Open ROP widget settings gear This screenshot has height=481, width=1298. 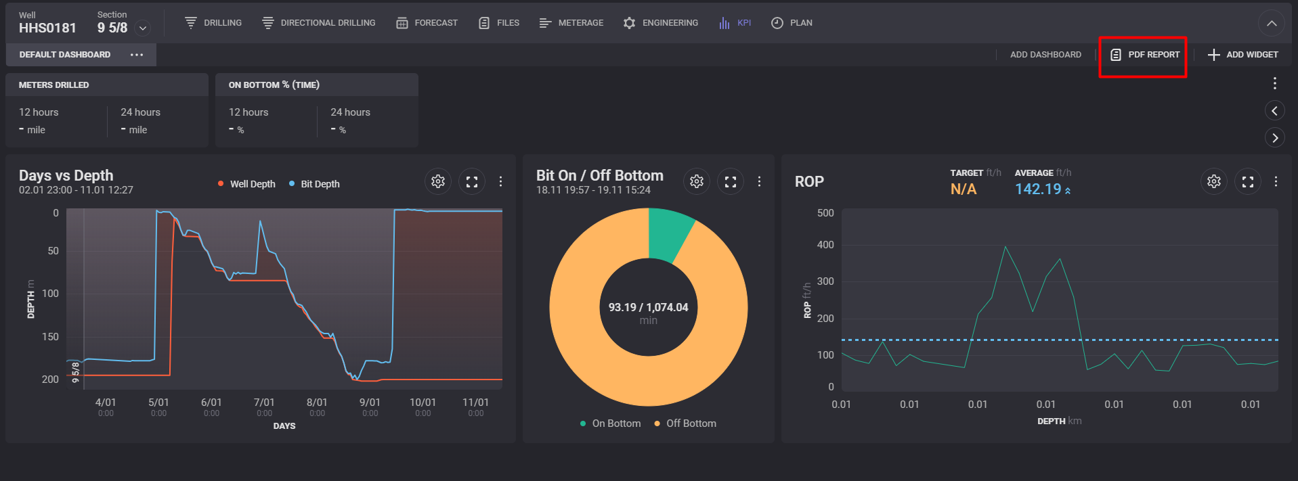[x=1214, y=181]
